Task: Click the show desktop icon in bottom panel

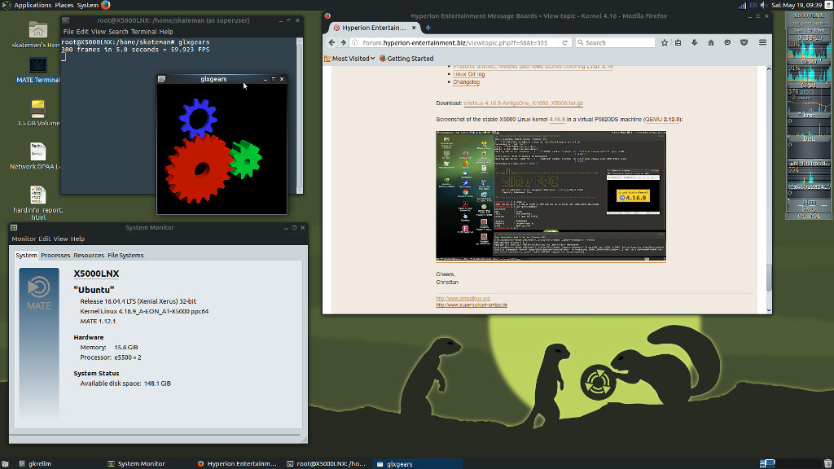Action: tap(6, 463)
